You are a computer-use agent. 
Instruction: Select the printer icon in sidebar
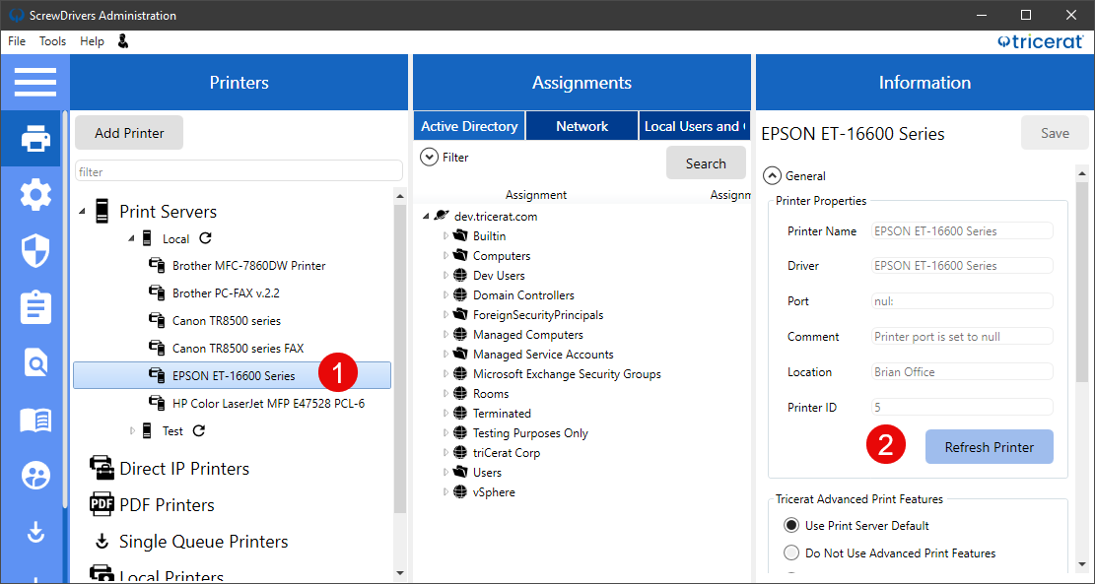point(34,139)
